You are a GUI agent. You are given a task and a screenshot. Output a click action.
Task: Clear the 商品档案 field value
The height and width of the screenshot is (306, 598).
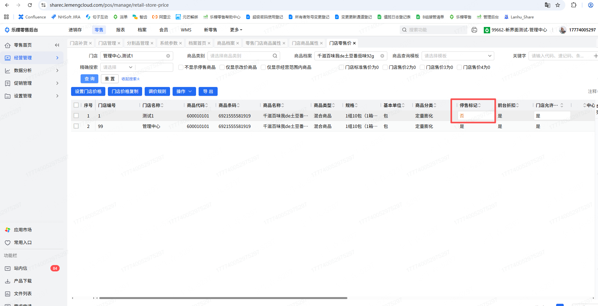tap(382, 56)
